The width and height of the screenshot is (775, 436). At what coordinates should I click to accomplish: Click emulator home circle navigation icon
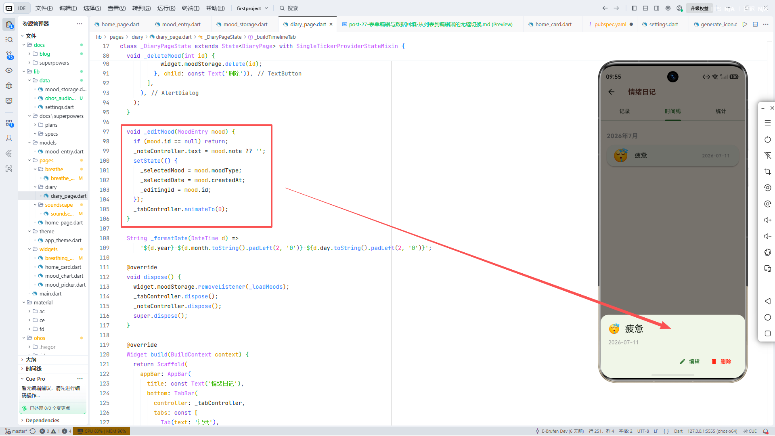pyautogui.click(x=768, y=317)
